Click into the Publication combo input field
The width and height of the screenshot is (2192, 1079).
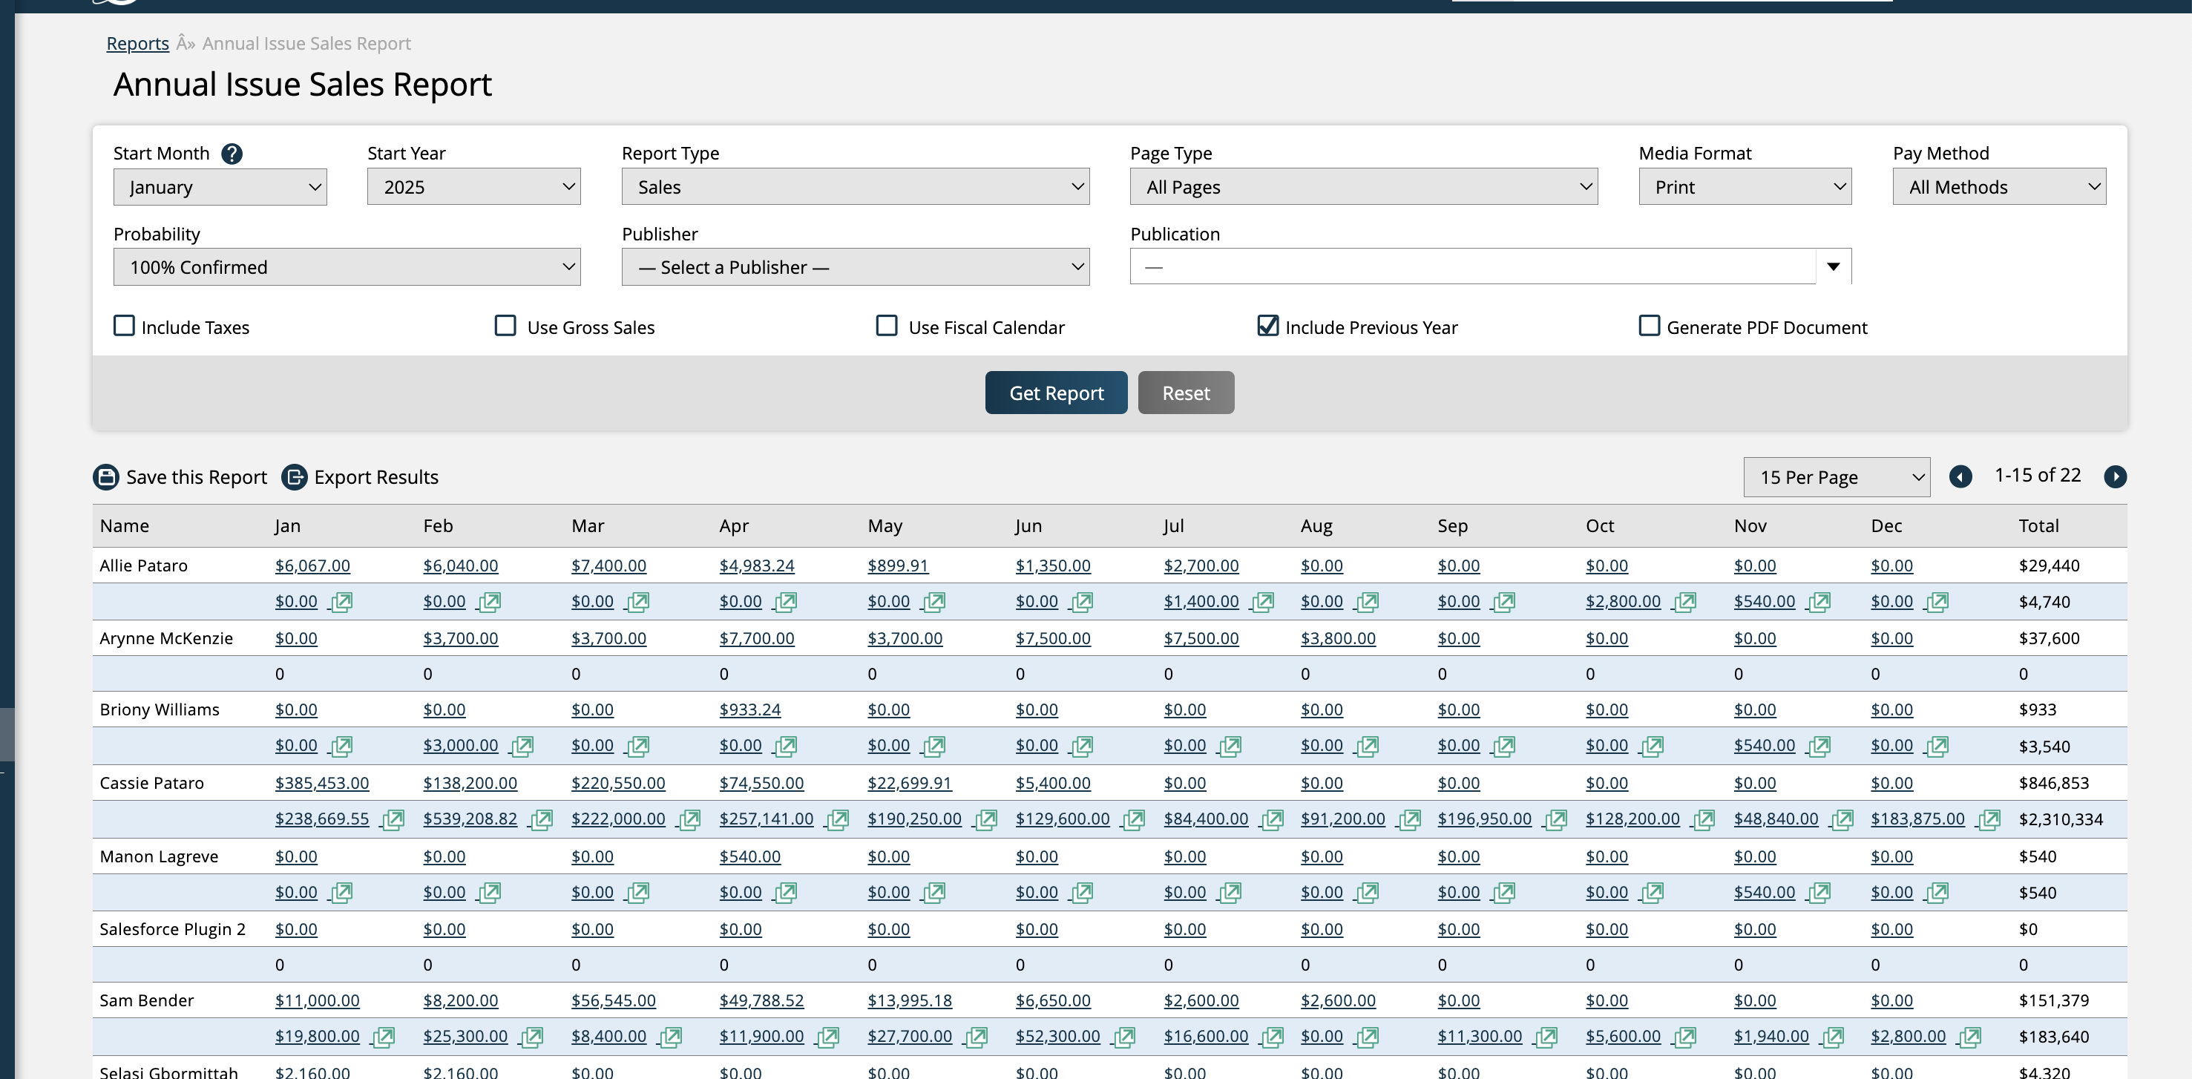coord(1472,267)
